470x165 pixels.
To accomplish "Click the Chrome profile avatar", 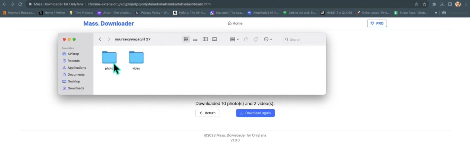I will coord(458,4).
